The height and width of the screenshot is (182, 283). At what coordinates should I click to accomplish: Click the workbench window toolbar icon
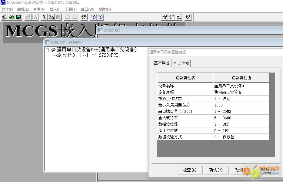(5, 17)
